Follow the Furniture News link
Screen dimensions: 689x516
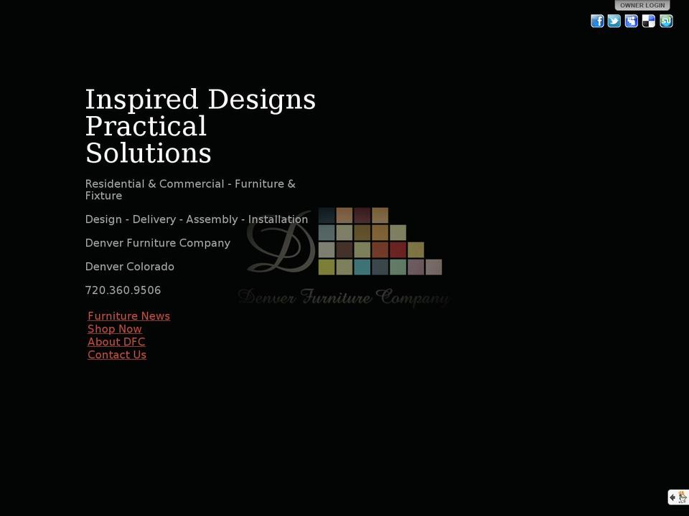pos(128,316)
